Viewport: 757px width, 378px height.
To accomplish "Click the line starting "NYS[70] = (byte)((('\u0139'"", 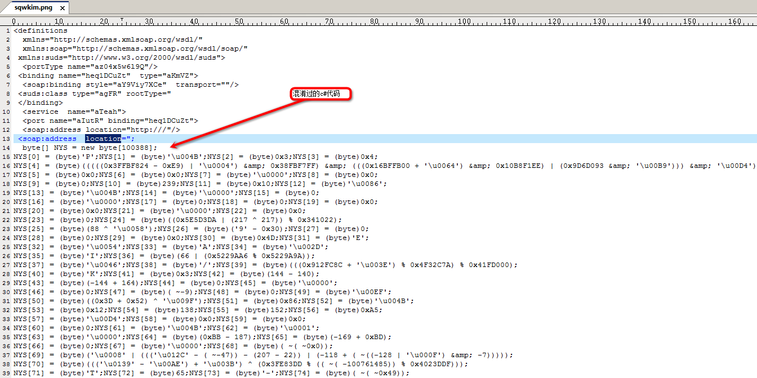I will click(241, 364).
